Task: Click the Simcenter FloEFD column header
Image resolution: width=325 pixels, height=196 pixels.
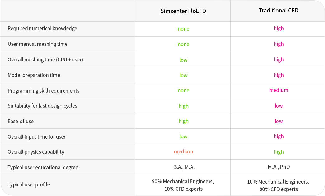Action: pyautogui.click(x=183, y=11)
